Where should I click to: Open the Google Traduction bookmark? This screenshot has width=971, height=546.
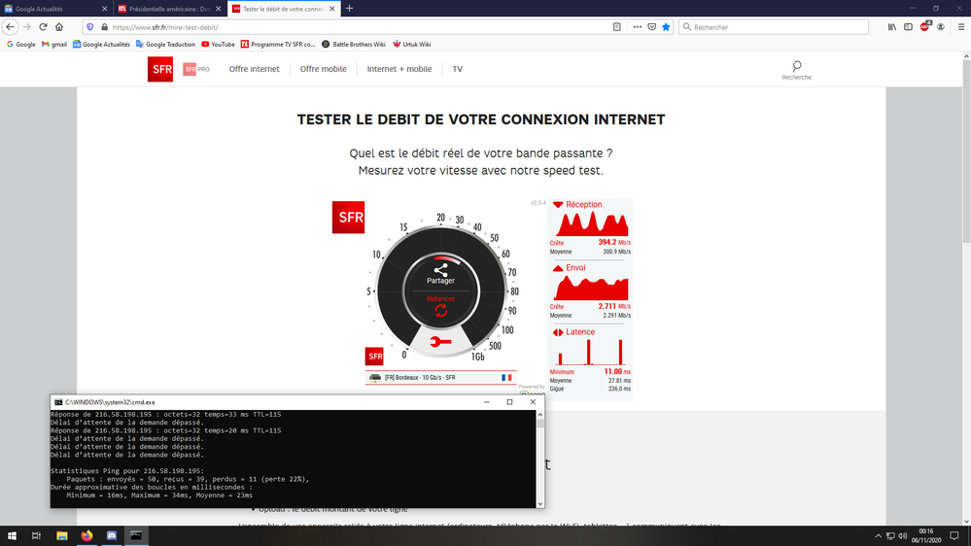(x=165, y=45)
